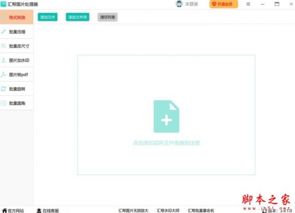Viewport: 295px width, 213px height.
Task: Open the 开通会员 membership button
Action: point(224,4)
